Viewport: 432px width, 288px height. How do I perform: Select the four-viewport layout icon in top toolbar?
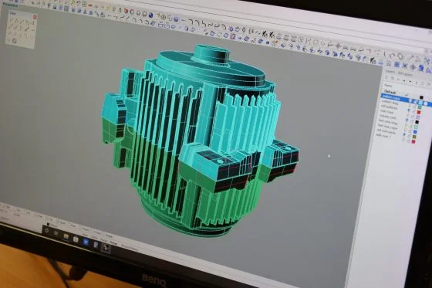(85, 4)
